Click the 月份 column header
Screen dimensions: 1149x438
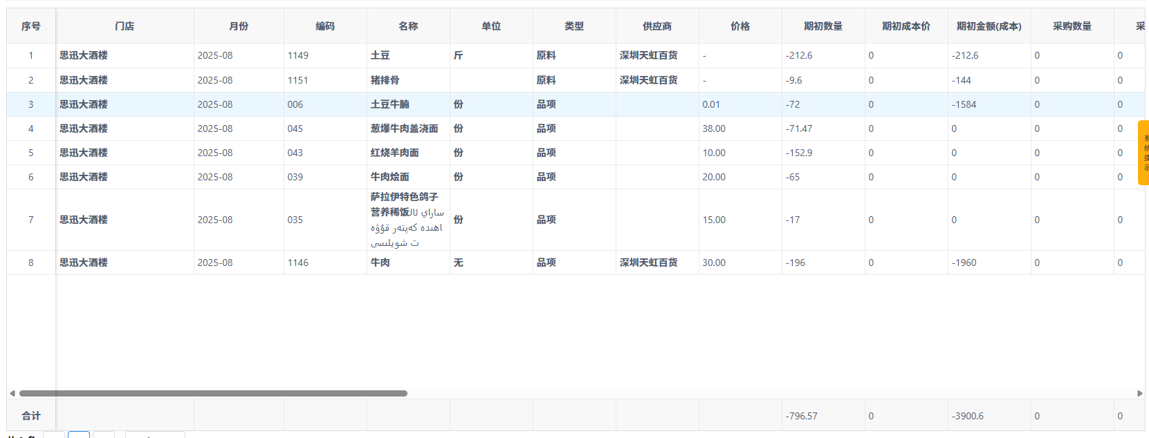coord(239,26)
